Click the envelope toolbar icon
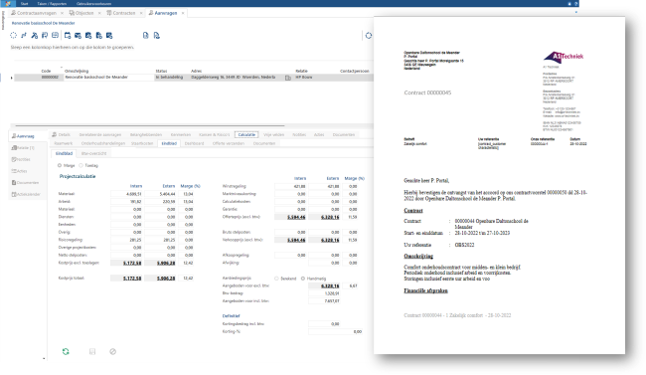The width and height of the screenshot is (646, 375). pyautogui.click(x=78, y=36)
